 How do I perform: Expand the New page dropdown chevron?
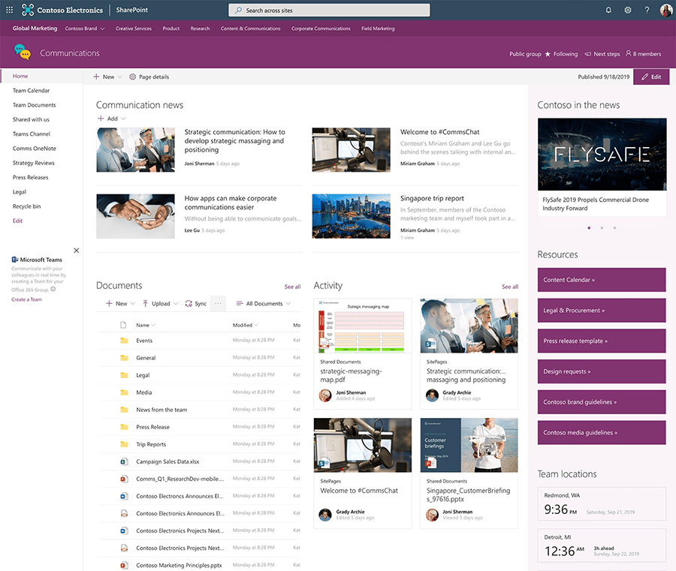pyautogui.click(x=120, y=77)
